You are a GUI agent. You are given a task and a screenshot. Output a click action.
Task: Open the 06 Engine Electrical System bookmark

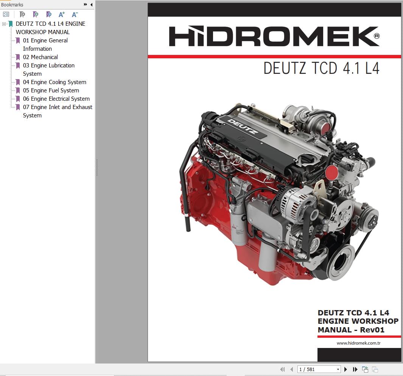pyautogui.click(x=56, y=98)
